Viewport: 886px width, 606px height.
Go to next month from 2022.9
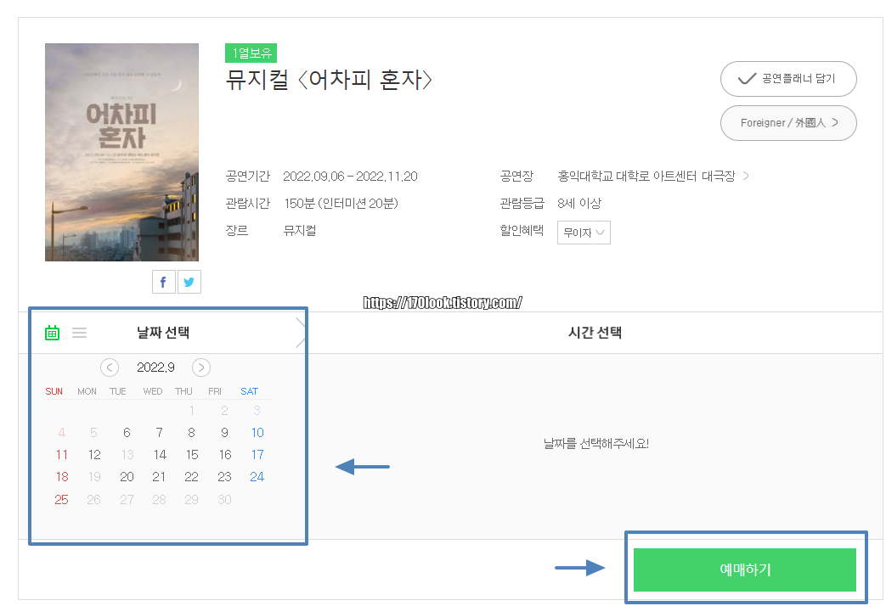click(x=200, y=367)
